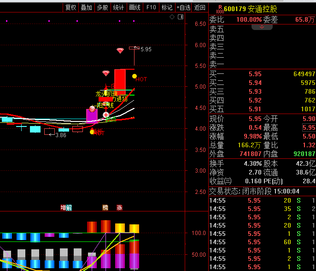
Task: Open F10 company information
Action: point(151,7)
